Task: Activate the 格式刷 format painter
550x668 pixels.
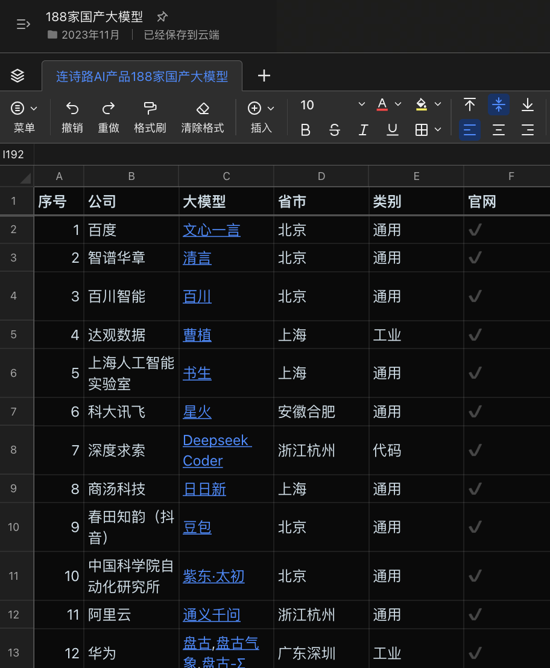Action: tap(150, 108)
